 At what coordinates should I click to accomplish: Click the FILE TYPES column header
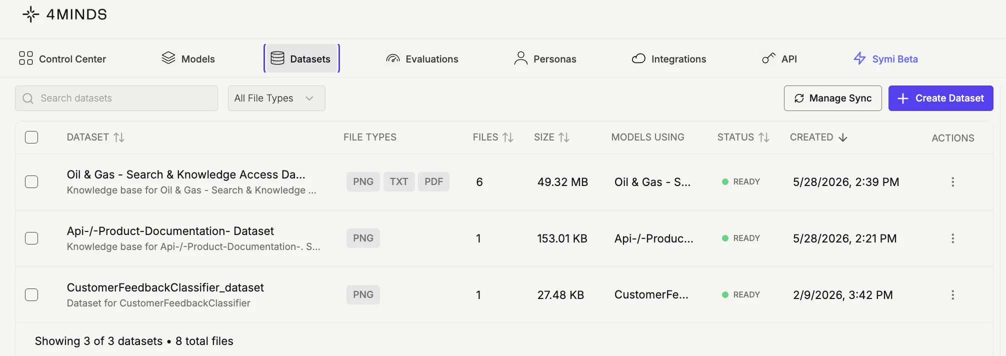(370, 137)
